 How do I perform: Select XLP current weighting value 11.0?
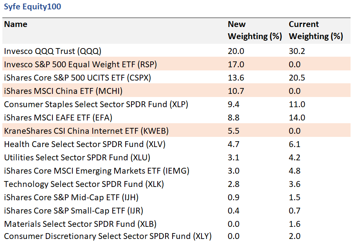coord(297,104)
